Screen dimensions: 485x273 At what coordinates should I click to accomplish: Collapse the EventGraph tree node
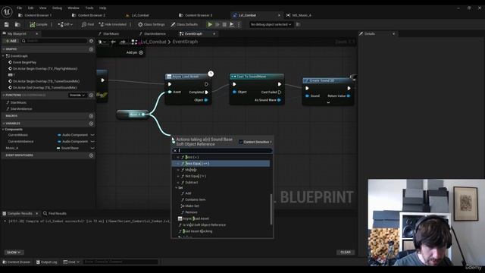pyautogui.click(x=3, y=56)
